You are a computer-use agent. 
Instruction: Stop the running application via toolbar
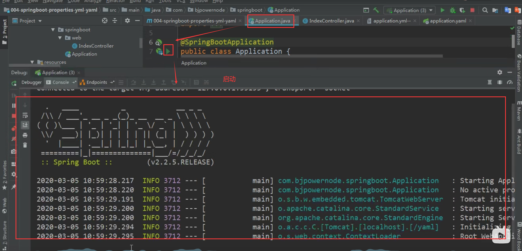(472, 10)
